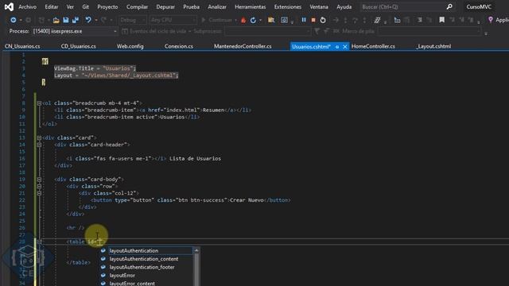
Task: Save the current file icon
Action: pos(66,20)
